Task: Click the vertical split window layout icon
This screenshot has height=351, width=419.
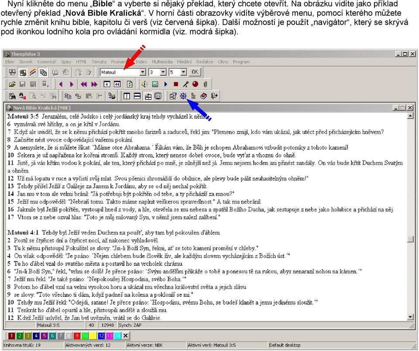Action: point(127,96)
